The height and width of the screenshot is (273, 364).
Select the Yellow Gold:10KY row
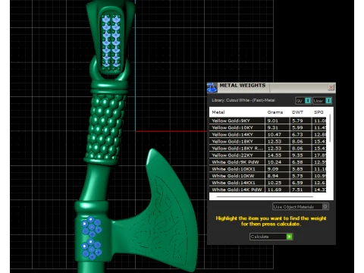268,127
